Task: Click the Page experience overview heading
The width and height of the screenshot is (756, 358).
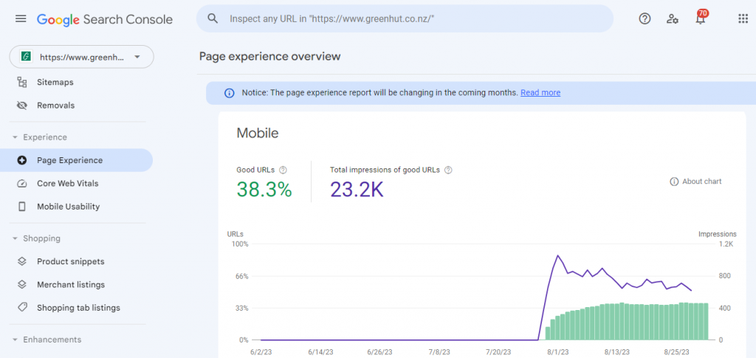Action: coord(270,56)
